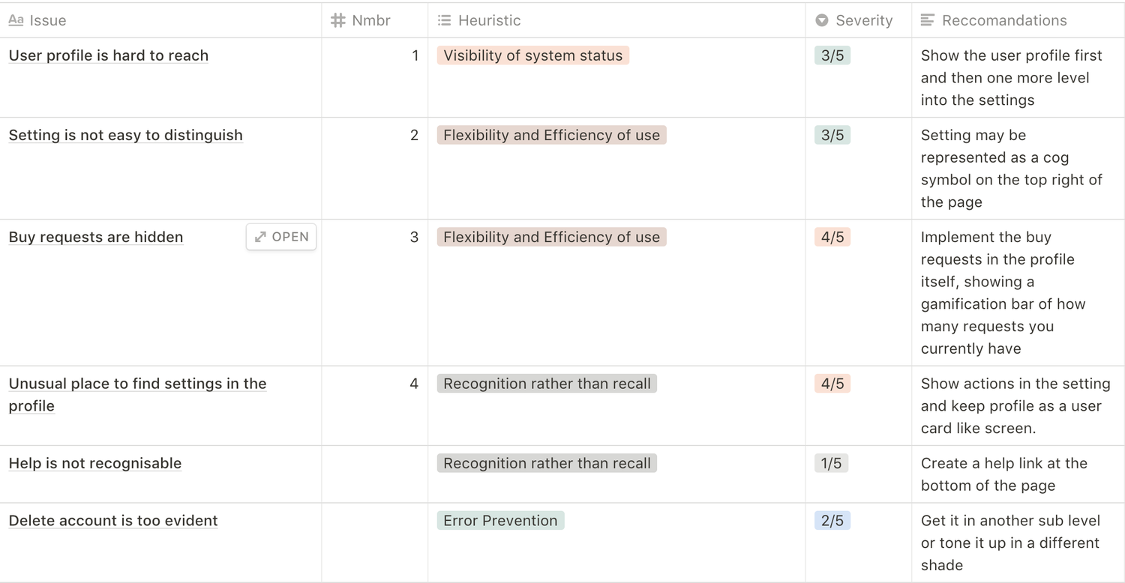Image resolution: width=1125 pixels, height=583 pixels.
Task: Click the Severity column header
Action: (864, 20)
